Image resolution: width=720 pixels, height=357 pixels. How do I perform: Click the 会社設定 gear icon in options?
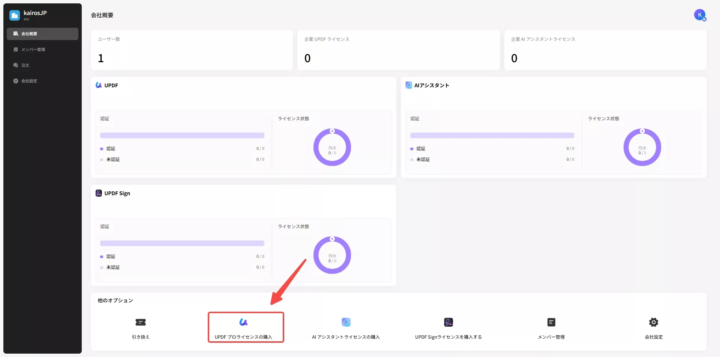tap(654, 322)
